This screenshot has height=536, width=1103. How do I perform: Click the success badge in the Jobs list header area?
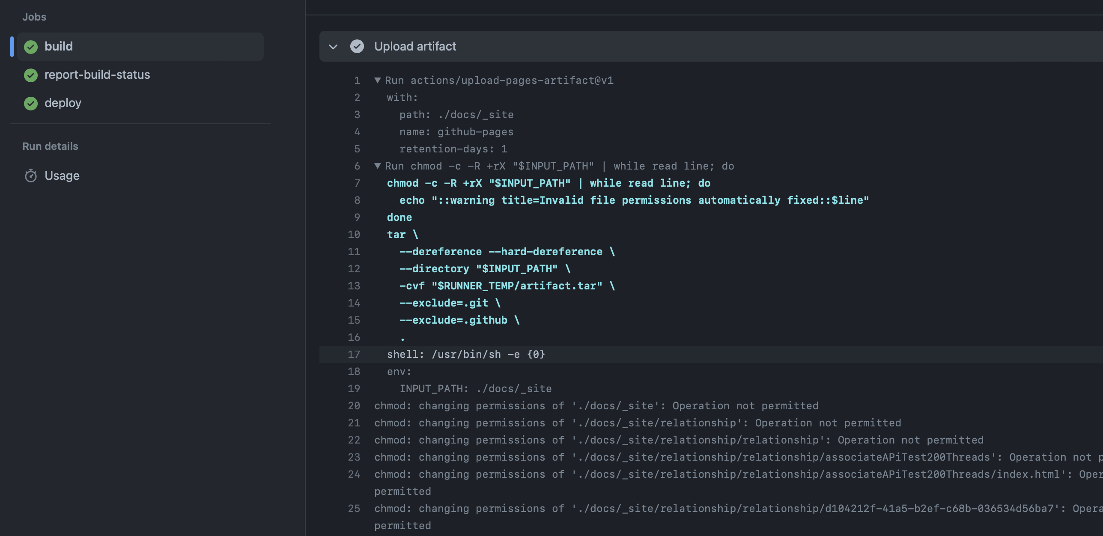(30, 46)
